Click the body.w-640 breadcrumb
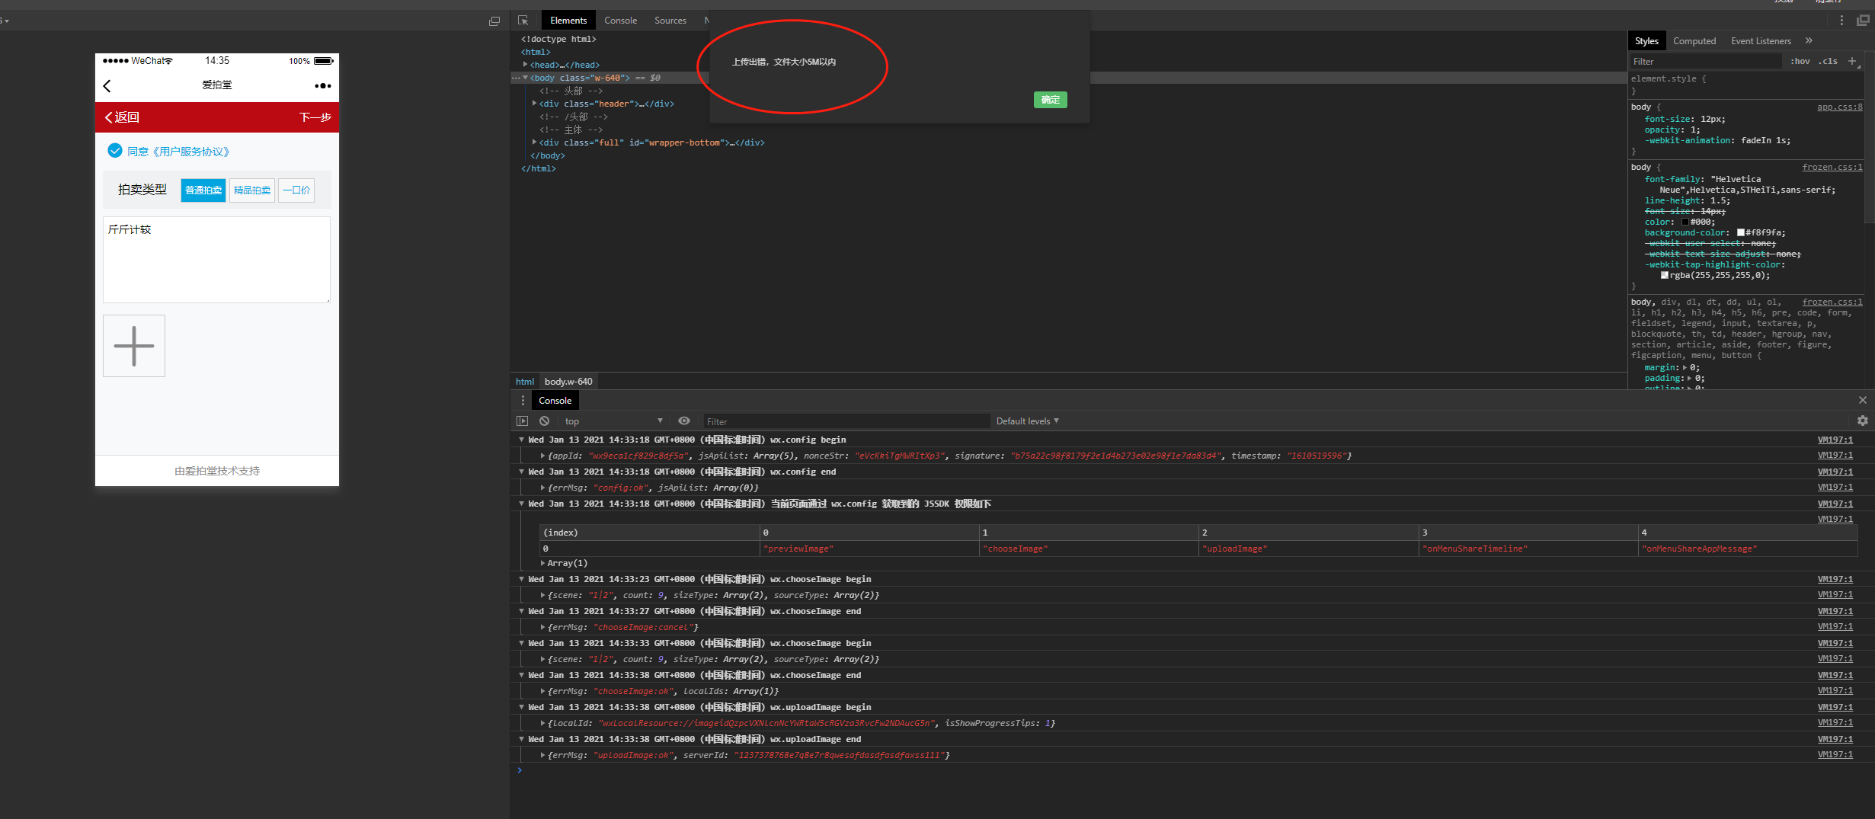1875x819 pixels. click(x=568, y=381)
